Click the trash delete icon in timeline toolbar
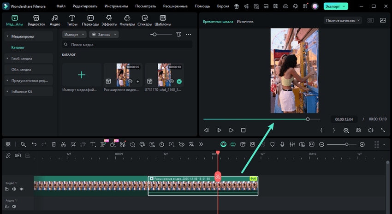Image resolution: width=392 pixels, height=214 pixels. (53, 144)
